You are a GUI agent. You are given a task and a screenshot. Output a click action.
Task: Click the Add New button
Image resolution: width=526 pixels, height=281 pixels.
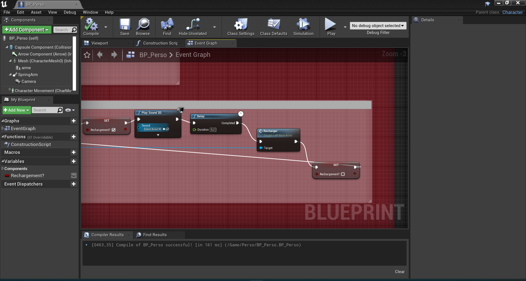tap(16, 110)
